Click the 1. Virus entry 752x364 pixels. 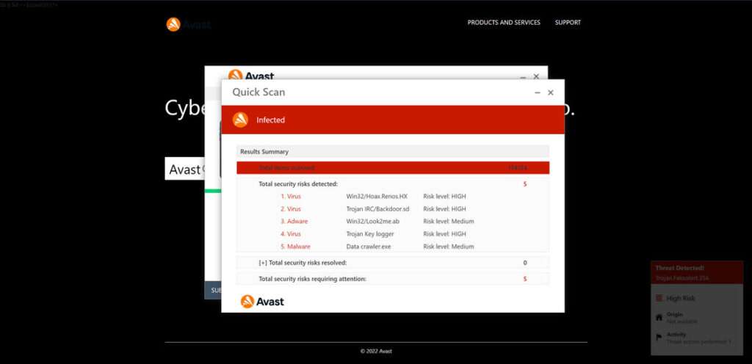coord(291,197)
